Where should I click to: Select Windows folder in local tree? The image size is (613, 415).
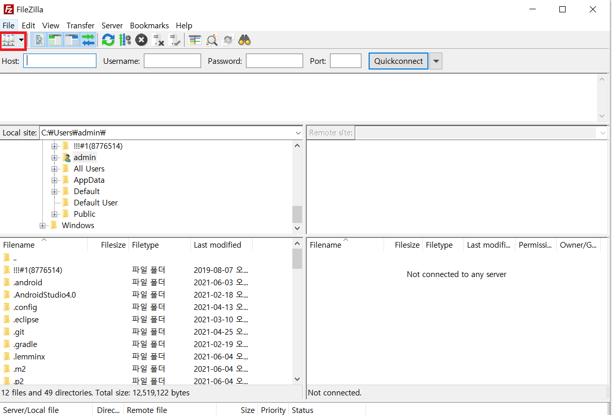click(x=78, y=225)
